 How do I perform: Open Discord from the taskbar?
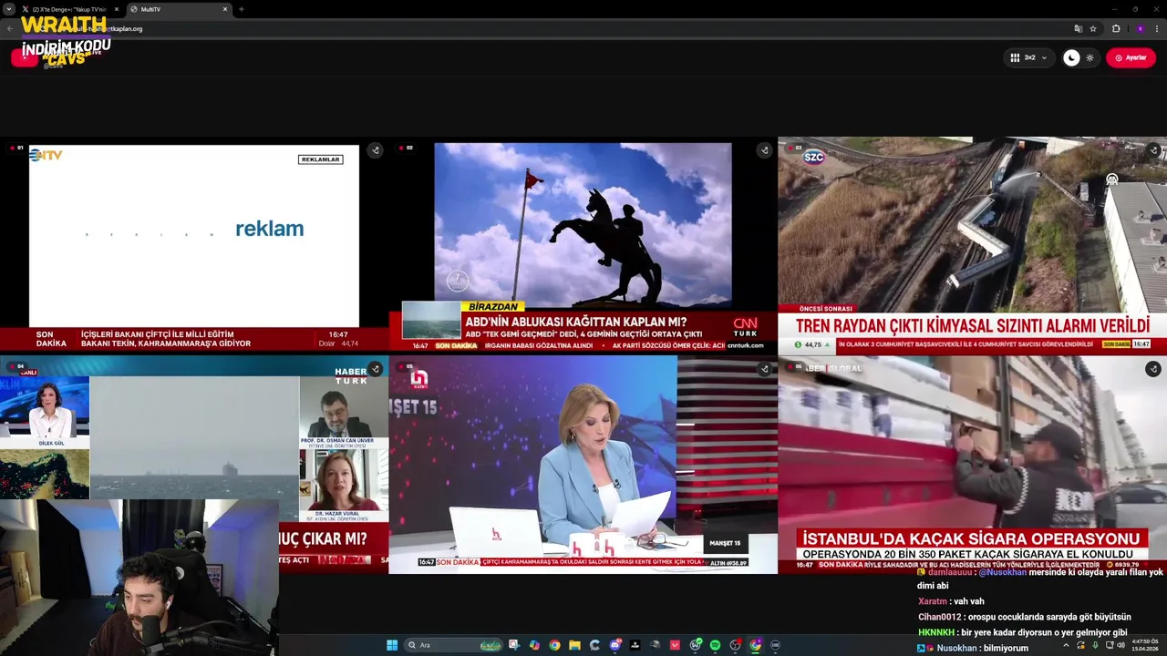click(614, 645)
